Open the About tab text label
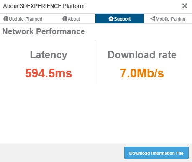 pyautogui.click(x=74, y=19)
